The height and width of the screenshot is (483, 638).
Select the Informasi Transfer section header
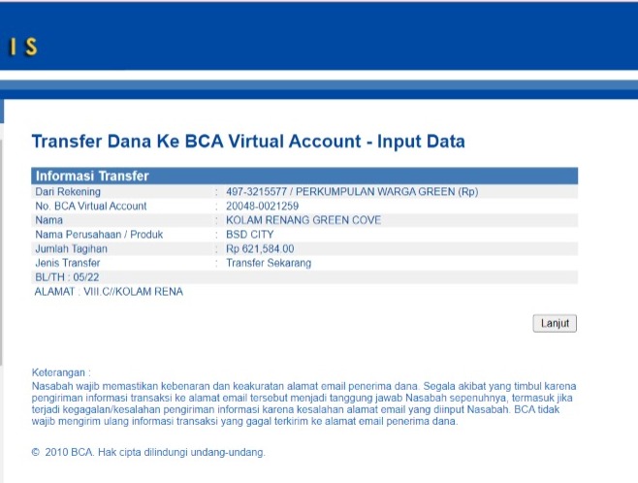tap(92, 177)
